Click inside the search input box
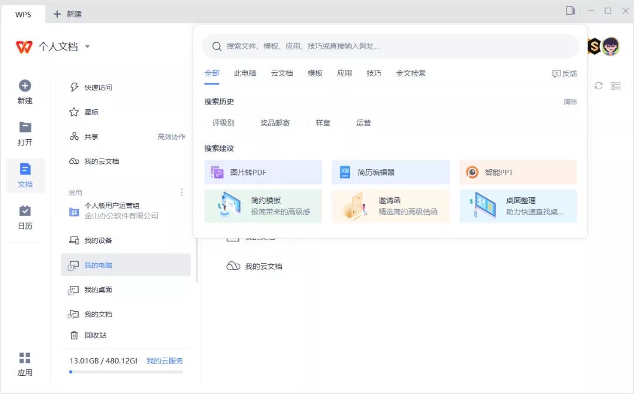This screenshot has height=394, width=634. coord(387,46)
